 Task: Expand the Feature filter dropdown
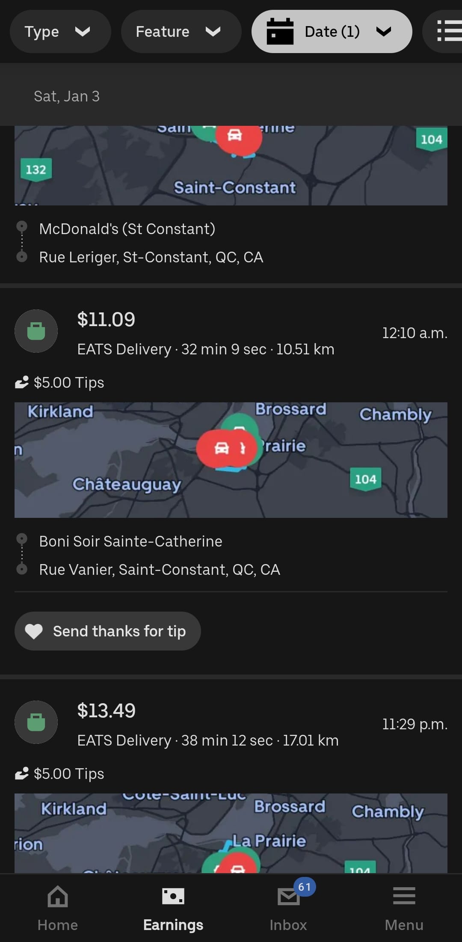(181, 32)
